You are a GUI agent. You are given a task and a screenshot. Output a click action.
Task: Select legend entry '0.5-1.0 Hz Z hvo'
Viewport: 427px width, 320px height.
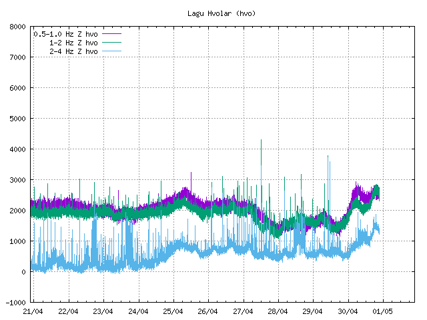(65, 34)
